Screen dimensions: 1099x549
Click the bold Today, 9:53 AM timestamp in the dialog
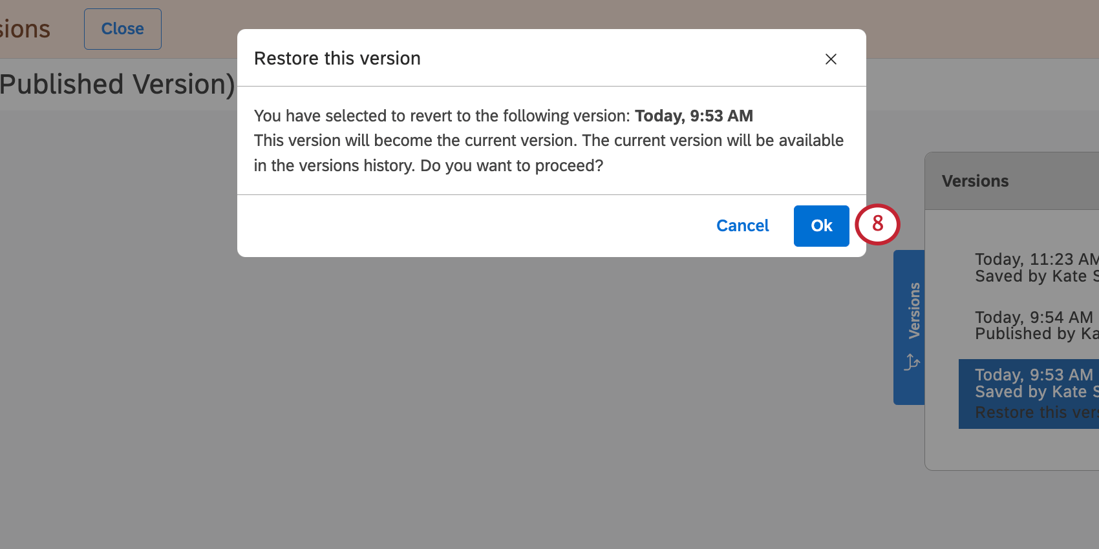[x=694, y=116]
